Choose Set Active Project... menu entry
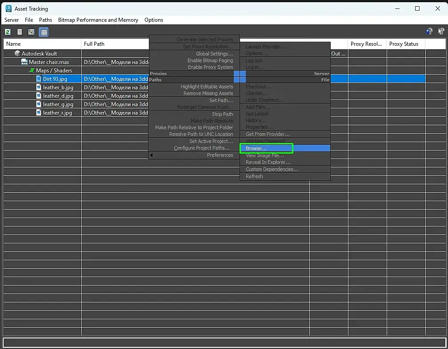448x349 pixels. (x=194, y=141)
